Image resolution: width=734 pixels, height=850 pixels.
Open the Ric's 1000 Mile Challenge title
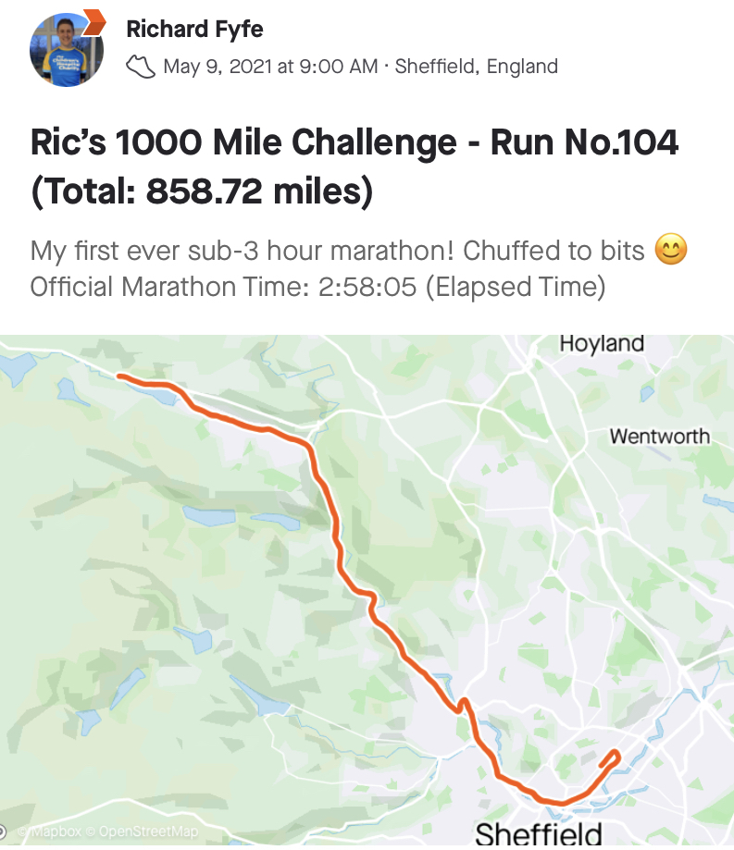(355, 166)
